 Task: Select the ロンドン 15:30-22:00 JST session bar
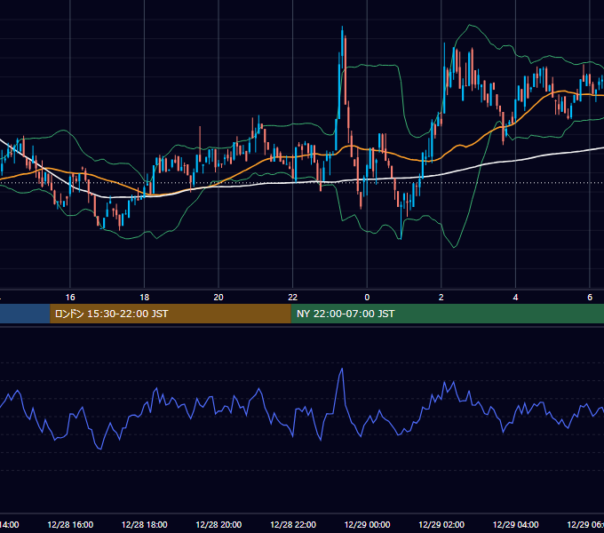(171, 314)
